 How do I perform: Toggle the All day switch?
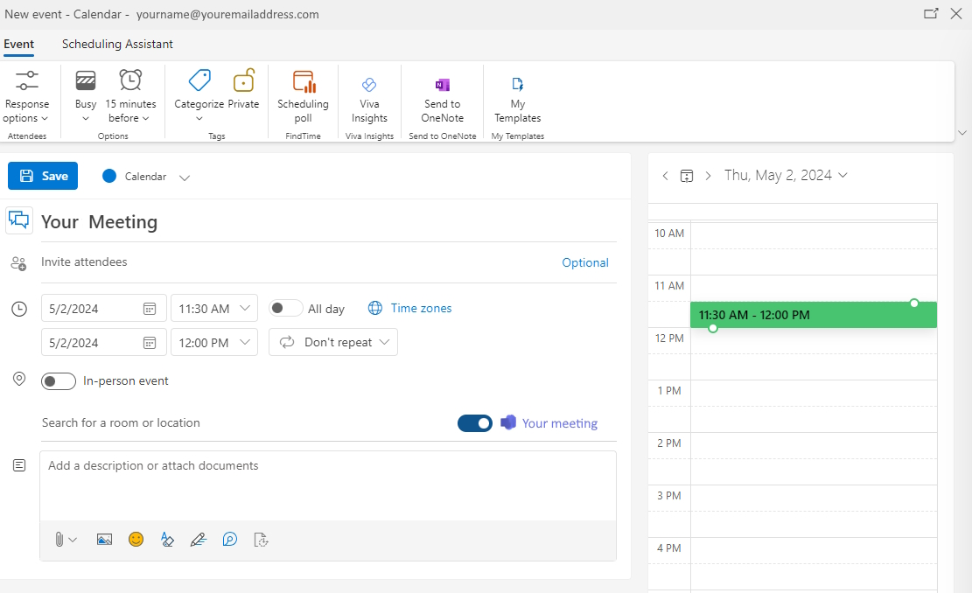point(283,308)
